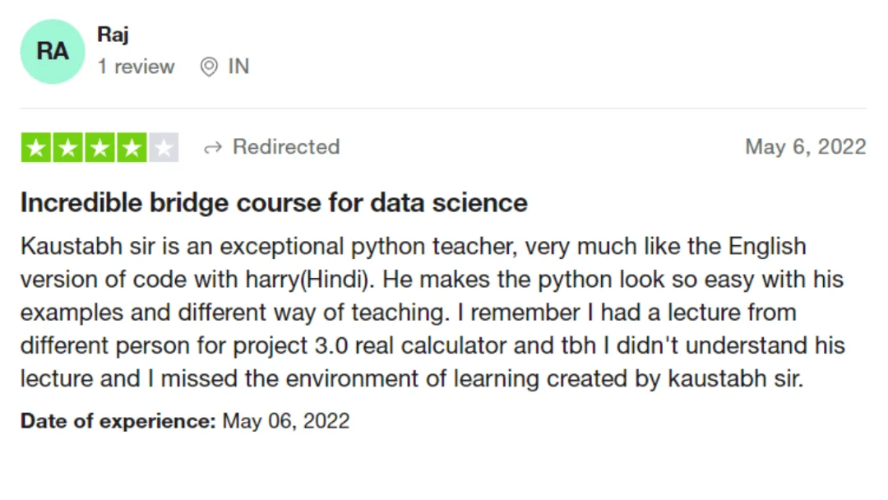The height and width of the screenshot is (500, 888).
Task: Click the RA avatar circle
Action: coord(53,52)
